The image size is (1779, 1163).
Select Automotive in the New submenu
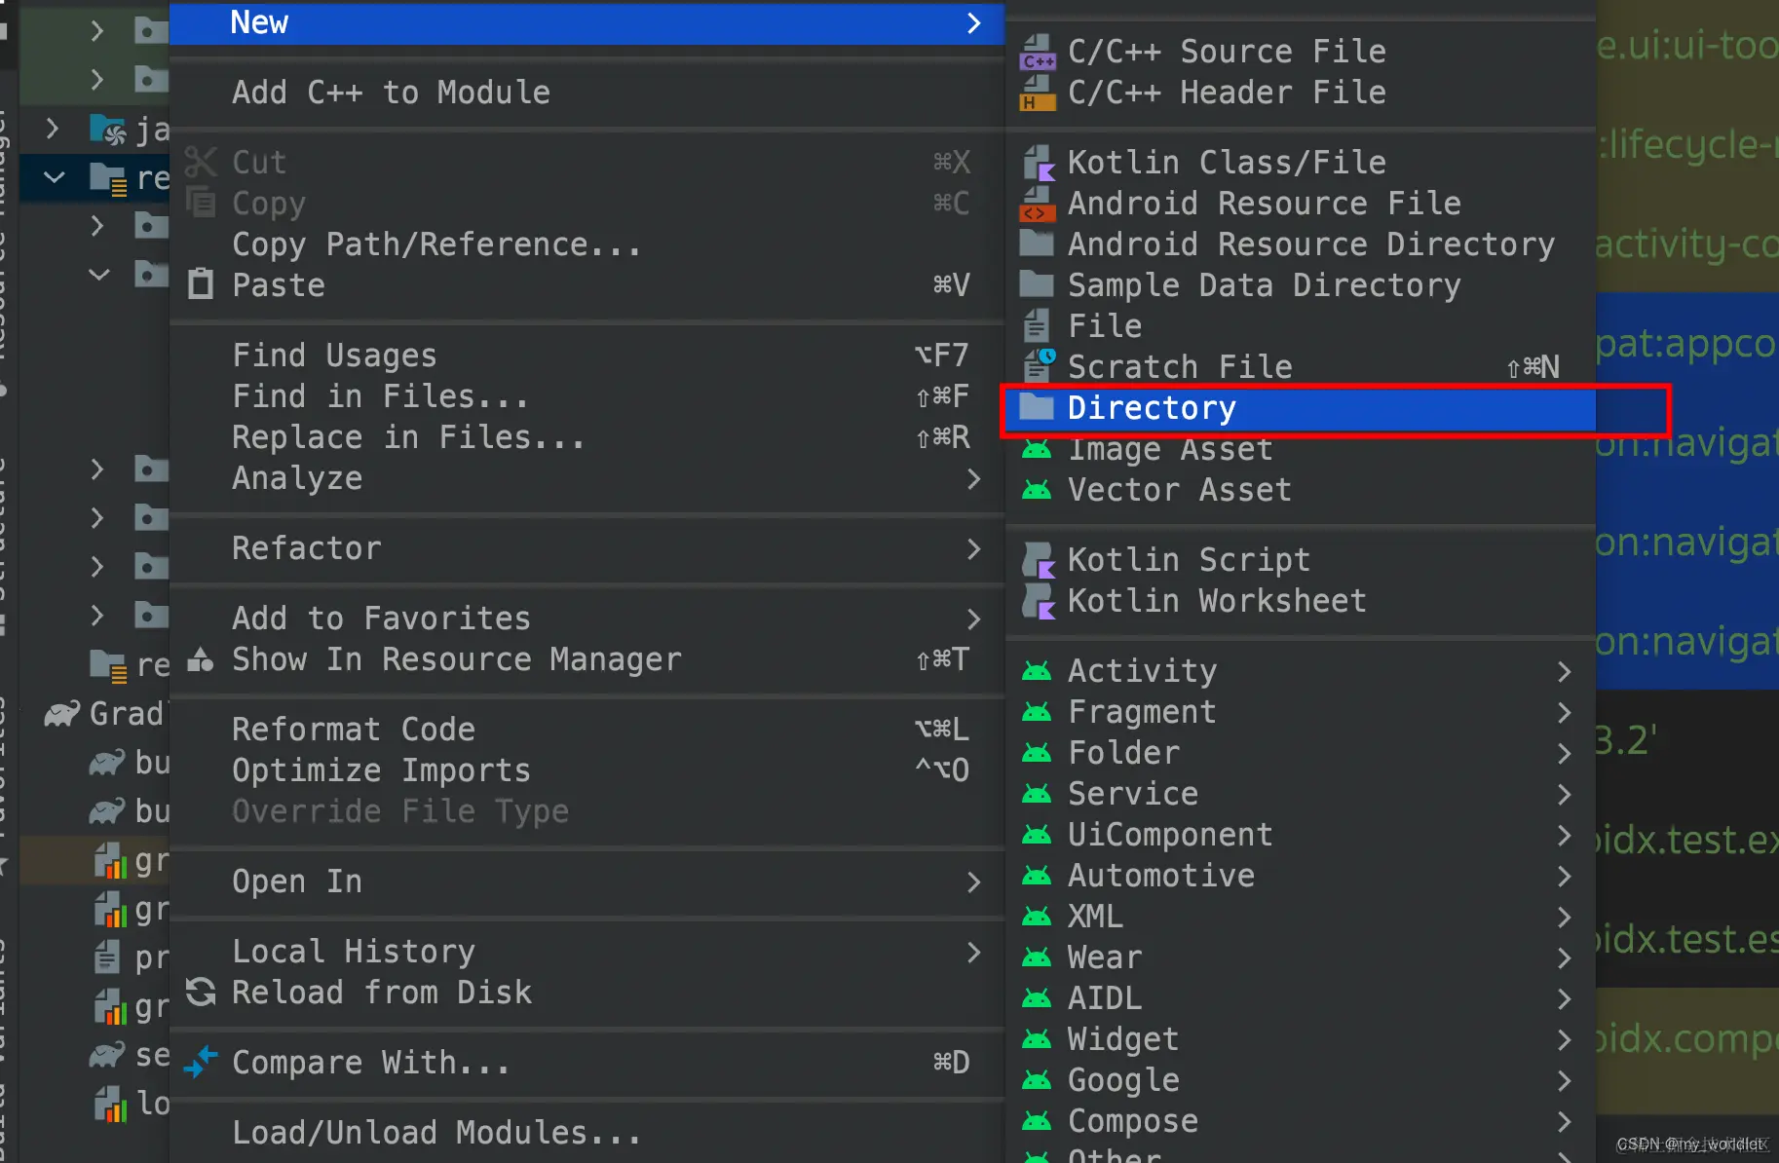tap(1301, 876)
